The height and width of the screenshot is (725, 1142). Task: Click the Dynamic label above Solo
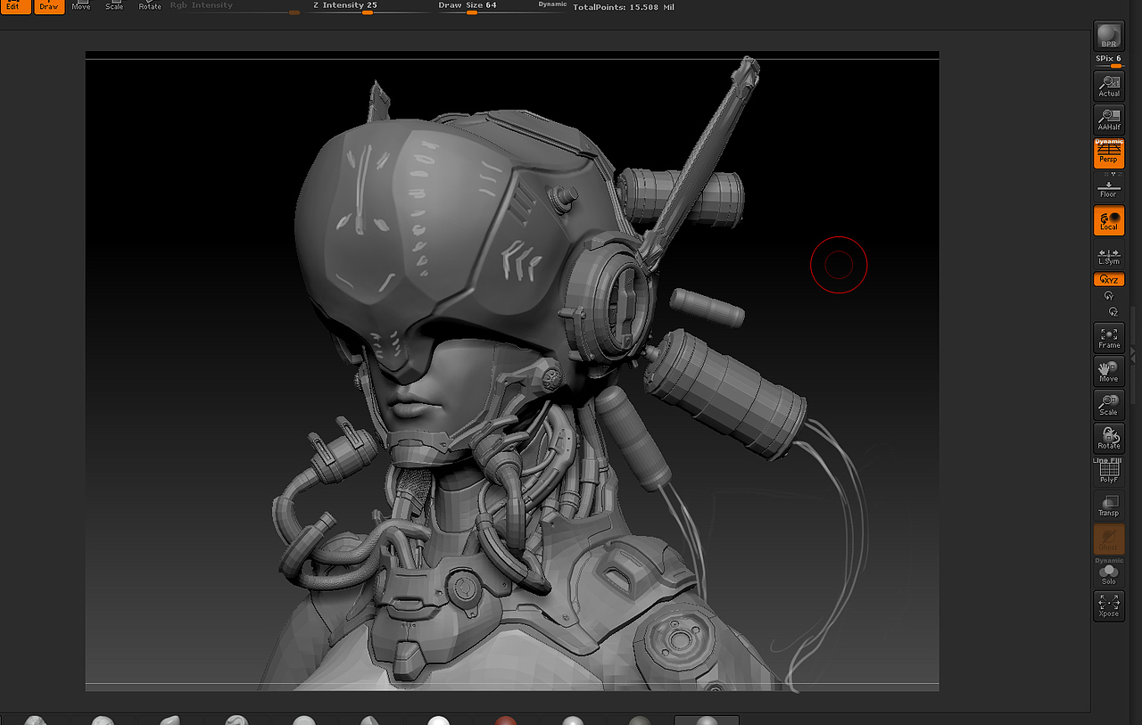coord(1109,561)
